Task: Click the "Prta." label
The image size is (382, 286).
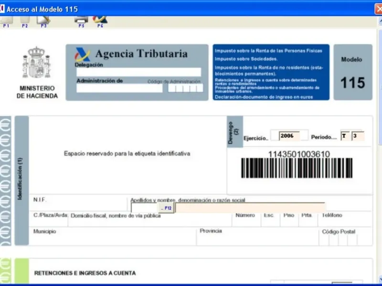Action: pyautogui.click(x=307, y=215)
